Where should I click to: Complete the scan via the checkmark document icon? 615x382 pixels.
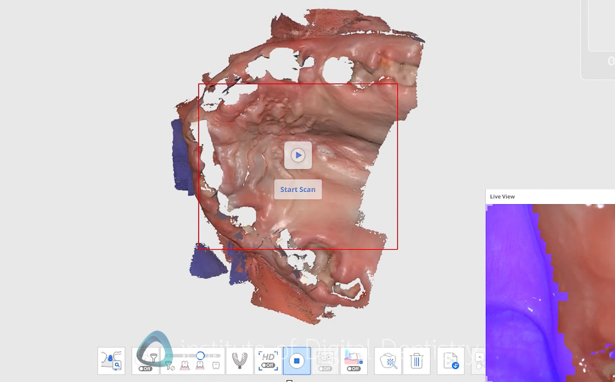pyautogui.click(x=451, y=360)
